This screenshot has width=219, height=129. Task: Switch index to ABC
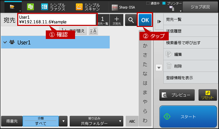[x=132, y=121]
